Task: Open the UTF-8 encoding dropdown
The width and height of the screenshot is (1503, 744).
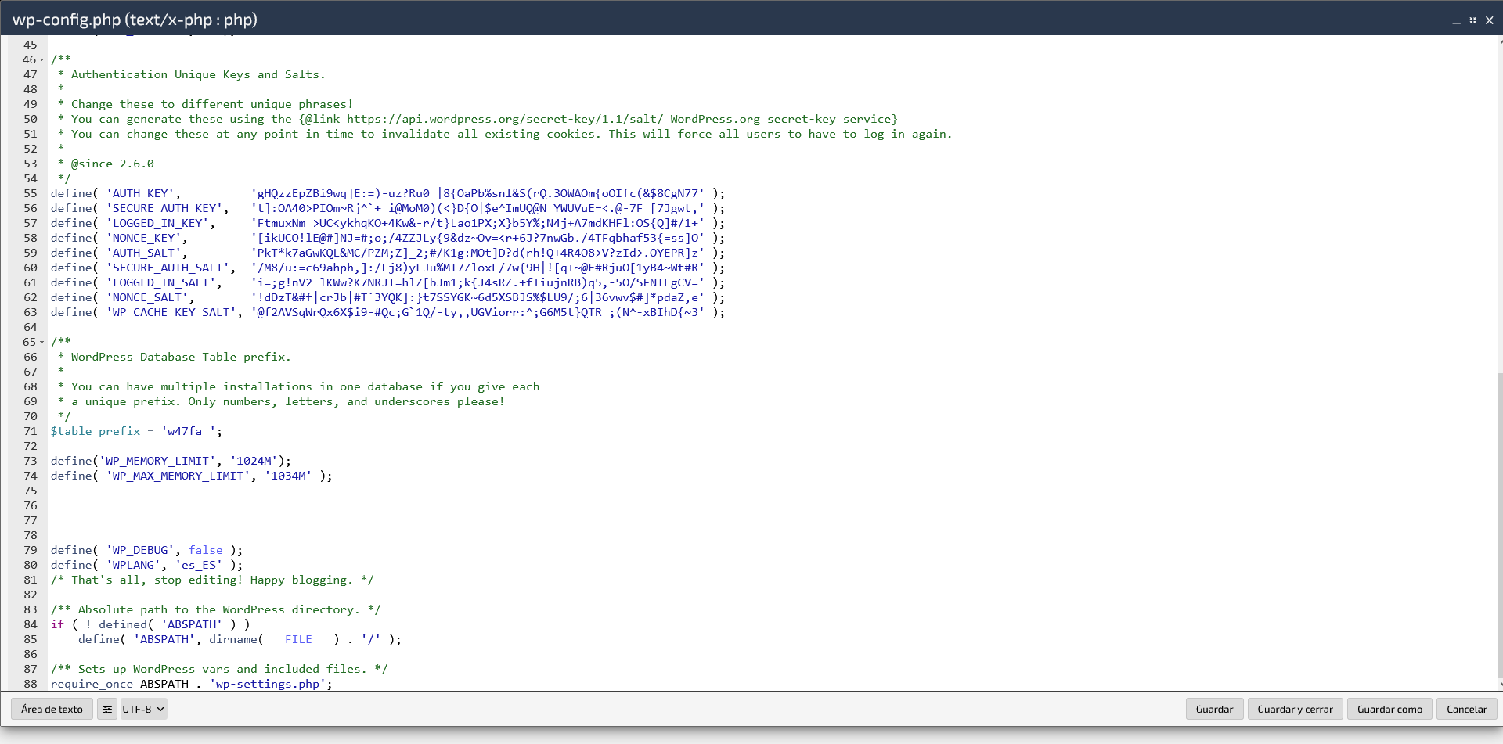Action: point(142,710)
